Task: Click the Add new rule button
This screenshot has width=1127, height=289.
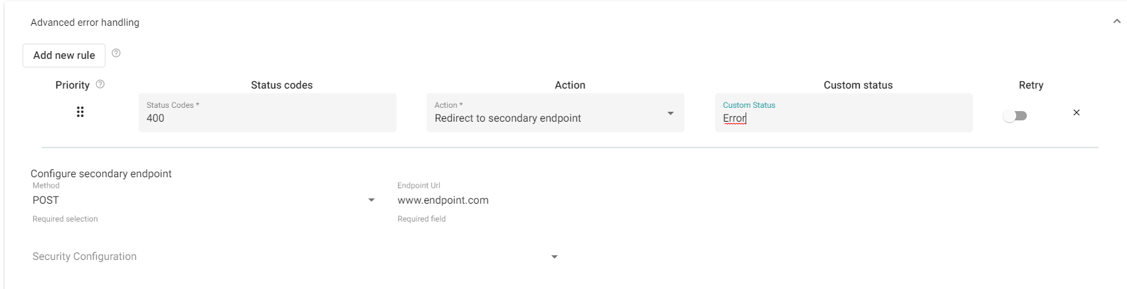Action: click(64, 56)
